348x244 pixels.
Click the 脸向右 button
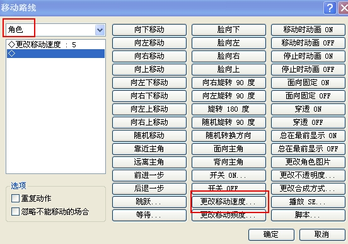tap(229, 56)
